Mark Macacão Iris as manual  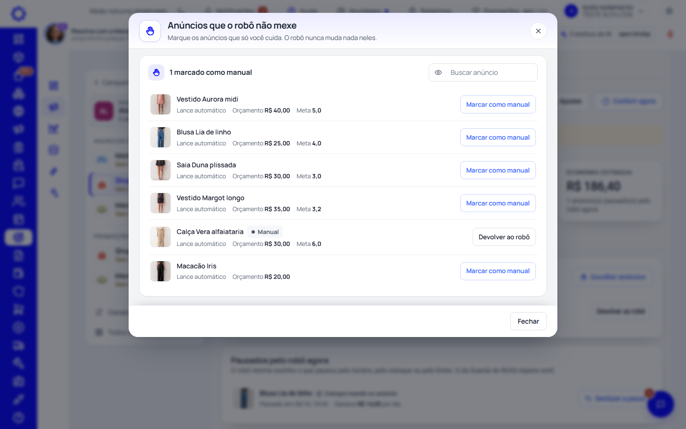498,271
